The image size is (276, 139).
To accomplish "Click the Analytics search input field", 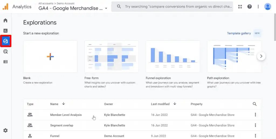I will coord(172,7).
